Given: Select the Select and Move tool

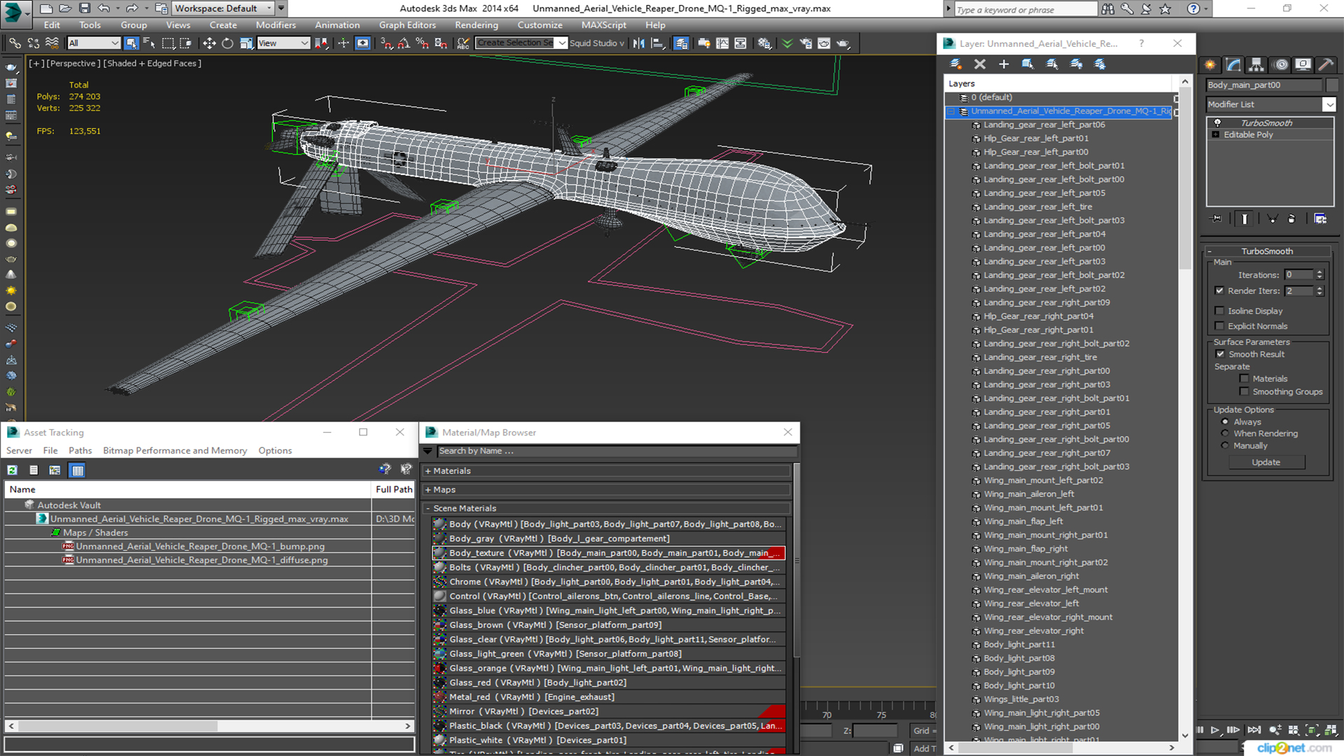Looking at the screenshot, I should pyautogui.click(x=209, y=43).
